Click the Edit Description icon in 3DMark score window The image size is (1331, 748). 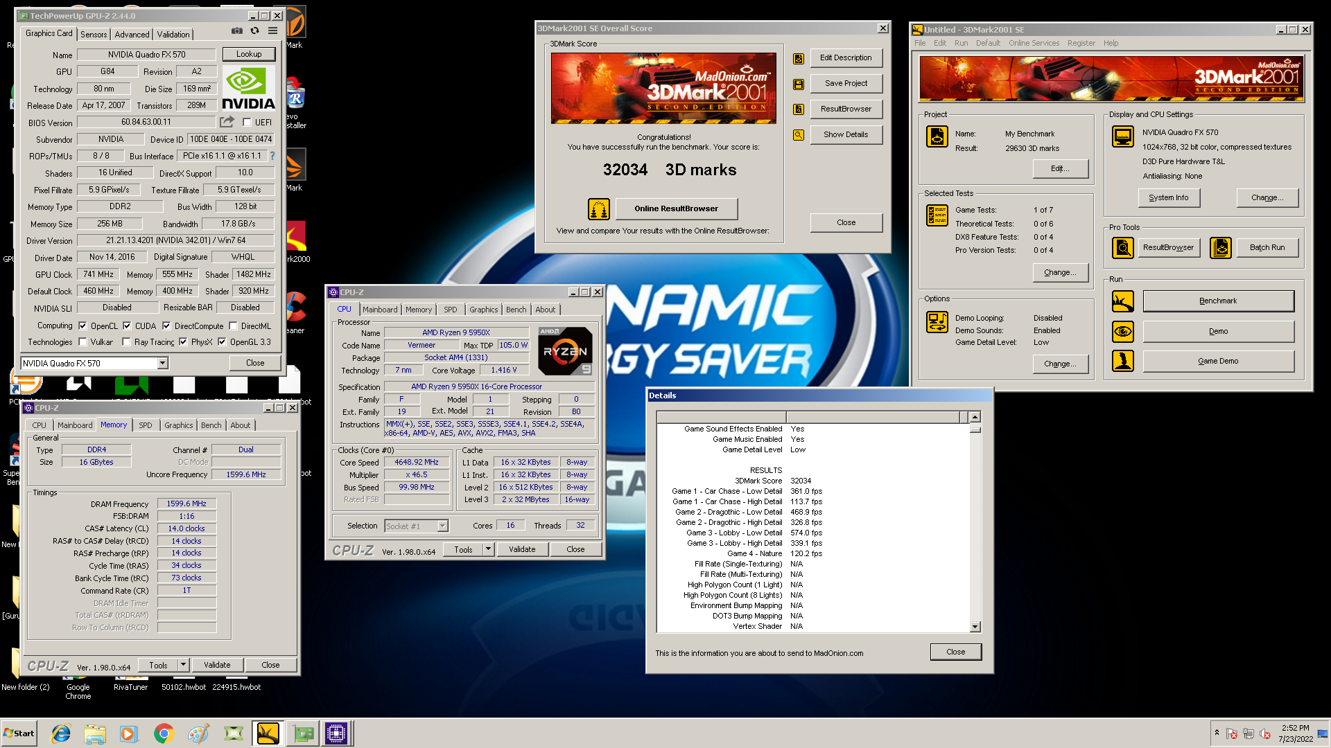pos(799,59)
